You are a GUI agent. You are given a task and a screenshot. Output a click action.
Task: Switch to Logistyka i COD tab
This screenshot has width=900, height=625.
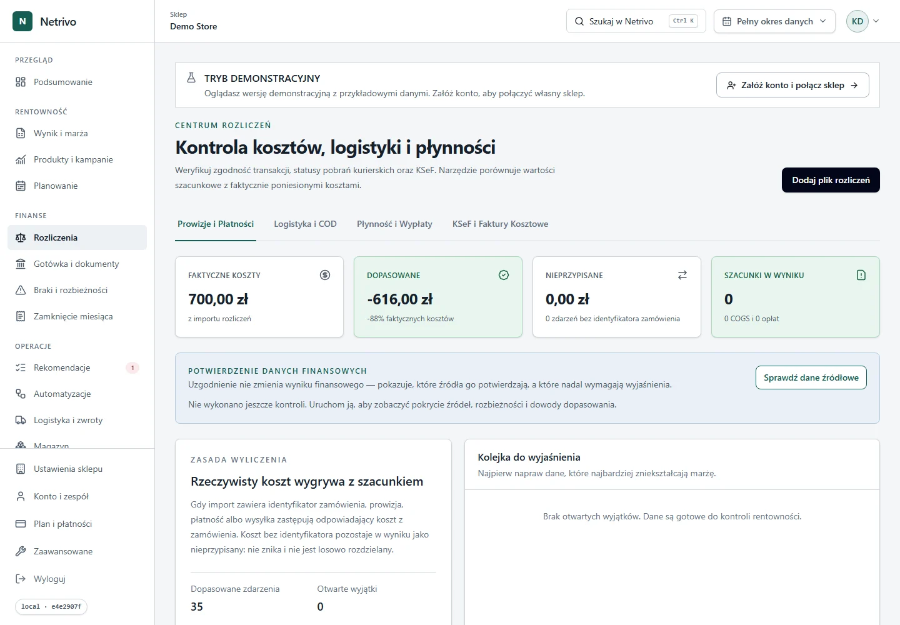(305, 224)
